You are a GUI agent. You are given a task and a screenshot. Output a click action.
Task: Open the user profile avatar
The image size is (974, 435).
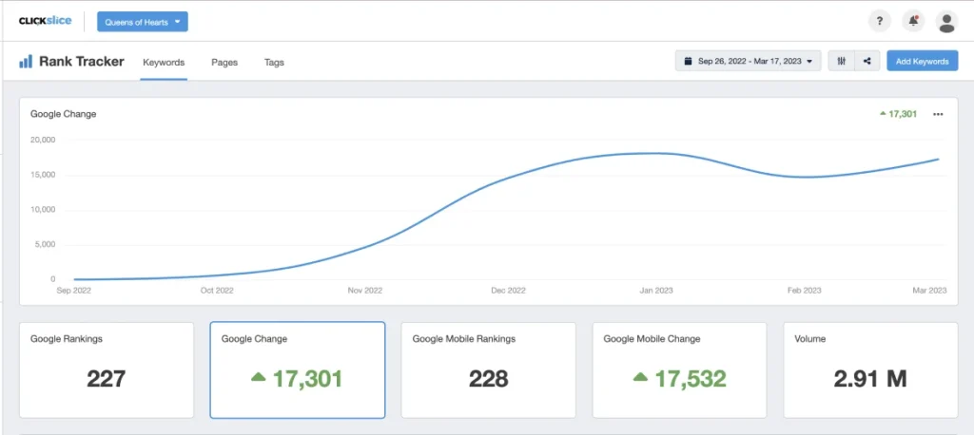point(945,22)
